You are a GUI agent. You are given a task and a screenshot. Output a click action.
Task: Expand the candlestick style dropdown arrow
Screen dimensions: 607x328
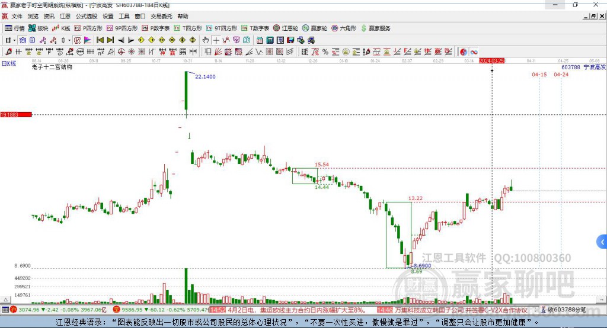69,40
